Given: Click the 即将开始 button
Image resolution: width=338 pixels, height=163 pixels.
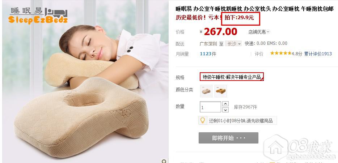Looking at the screenshot, I should 228,138.
